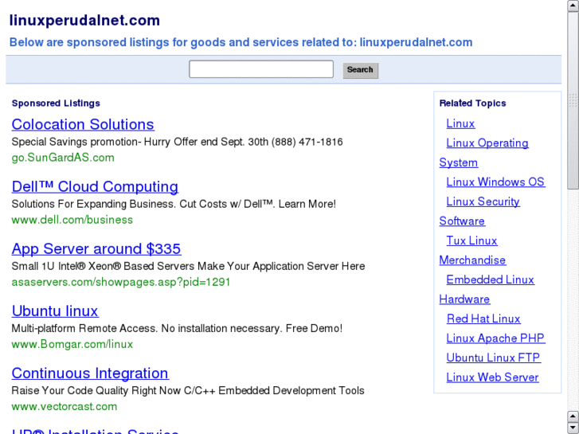Screen dimensions: 579x434
Task: Click the Related Topics heading
Action: click(472, 104)
